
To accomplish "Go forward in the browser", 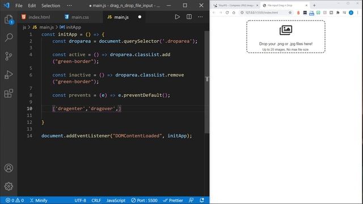I will pyautogui.click(x=221, y=12).
